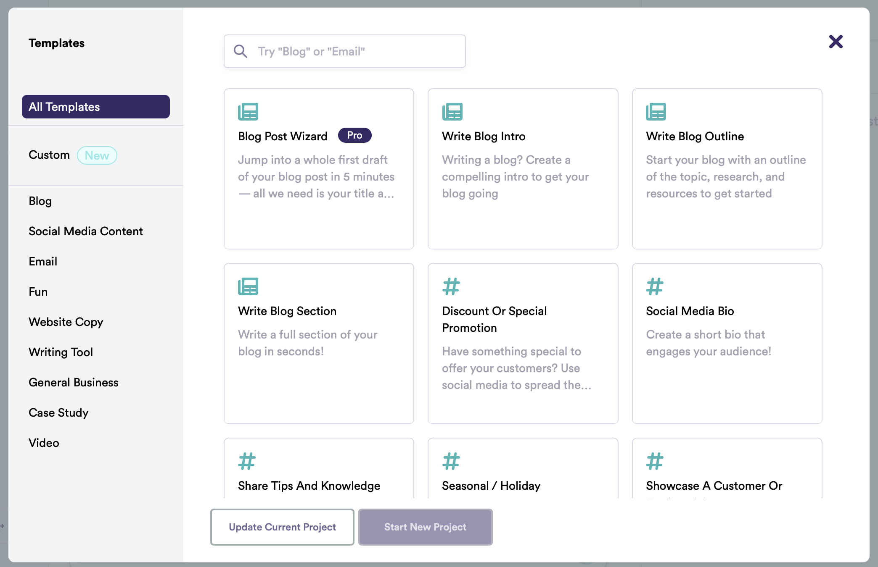
Task: Click Update Current Project
Action: pos(282,527)
